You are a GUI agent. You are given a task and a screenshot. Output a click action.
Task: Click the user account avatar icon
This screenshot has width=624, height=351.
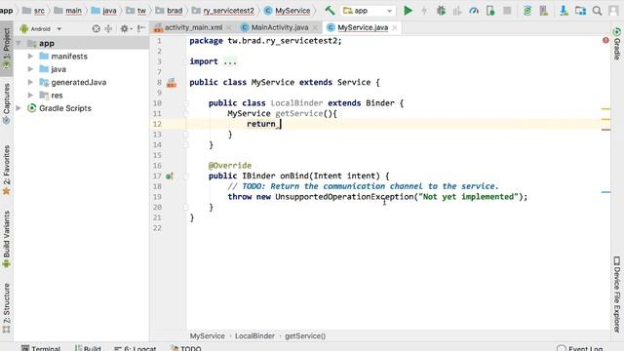[613, 11]
